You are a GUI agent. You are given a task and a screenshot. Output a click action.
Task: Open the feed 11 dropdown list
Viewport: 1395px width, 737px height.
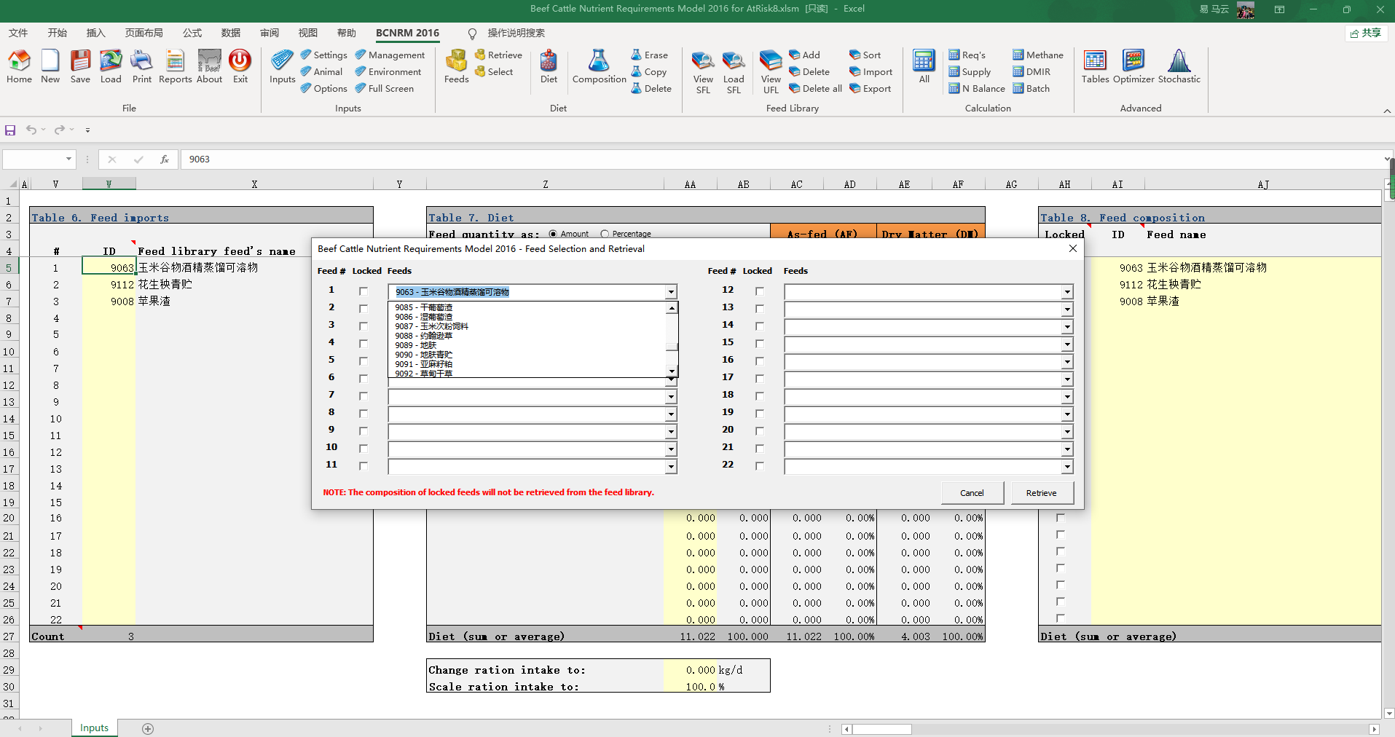tap(671, 467)
